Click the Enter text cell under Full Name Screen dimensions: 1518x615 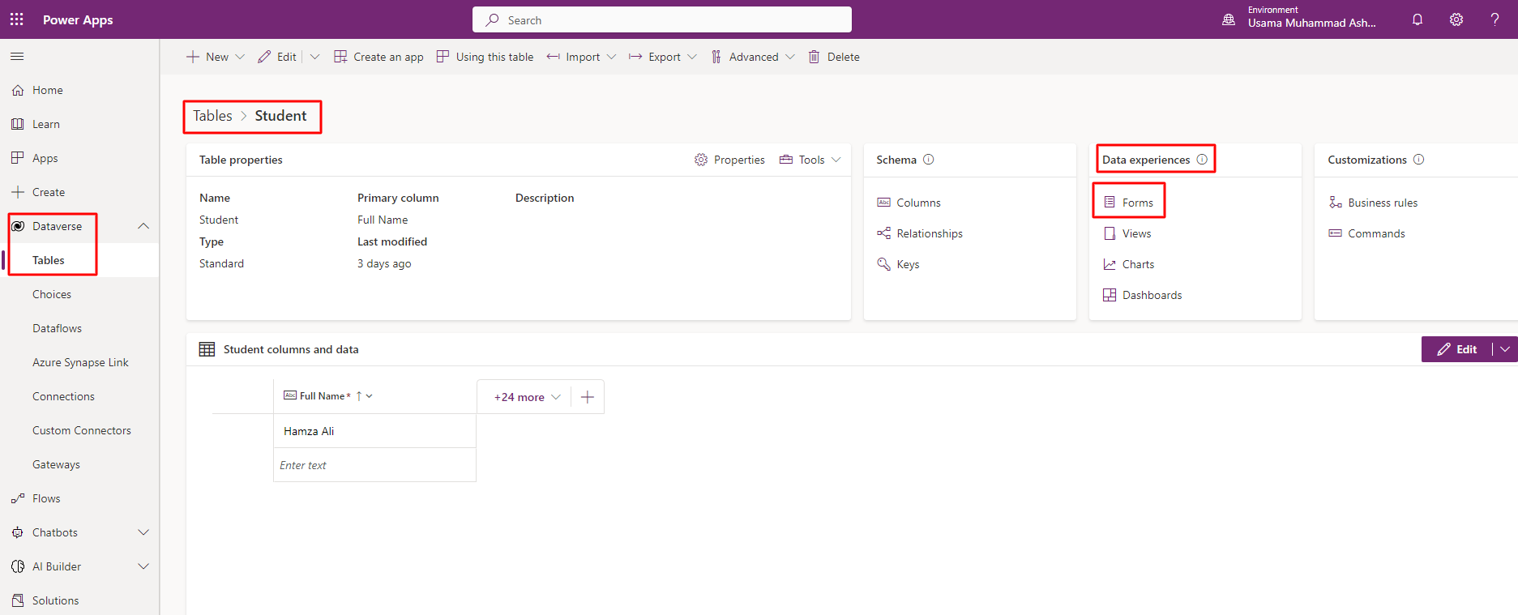click(374, 465)
